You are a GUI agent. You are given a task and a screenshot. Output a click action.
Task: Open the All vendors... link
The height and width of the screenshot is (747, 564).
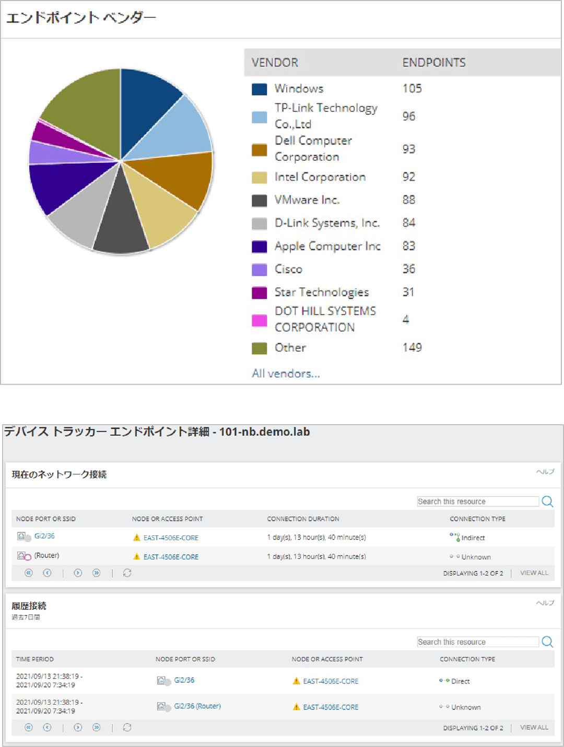click(286, 374)
